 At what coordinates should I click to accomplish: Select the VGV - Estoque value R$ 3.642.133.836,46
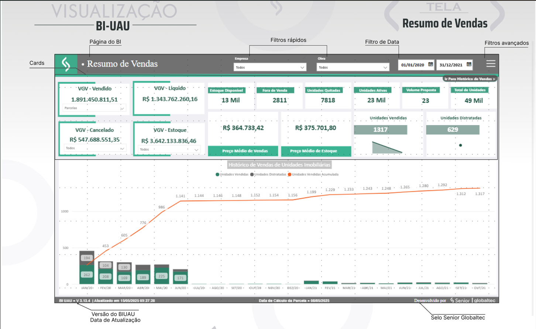169,141
